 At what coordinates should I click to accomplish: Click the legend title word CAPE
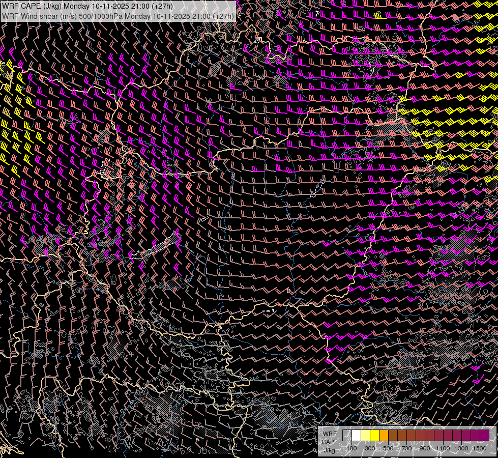coord(330,442)
